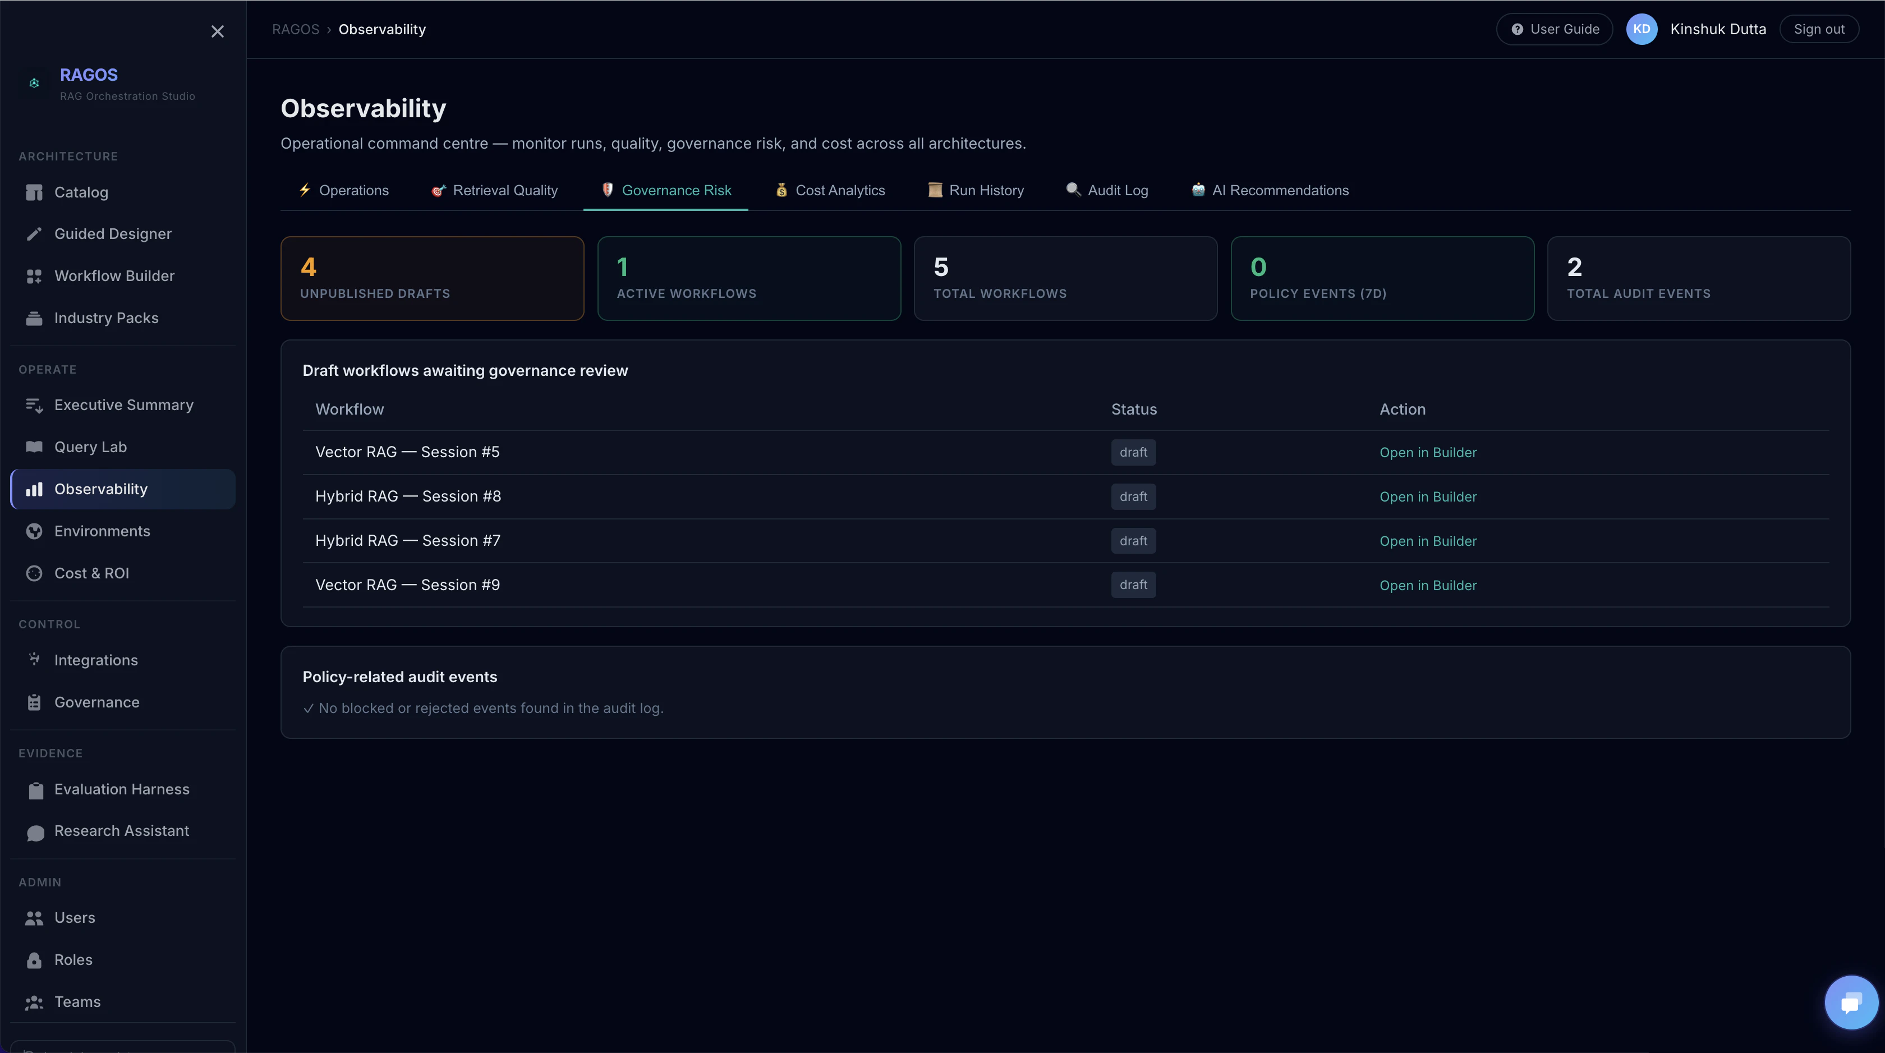Select the Guided Designer pencil icon
Viewport: 1885px width, 1053px height.
34,233
